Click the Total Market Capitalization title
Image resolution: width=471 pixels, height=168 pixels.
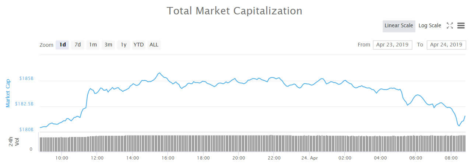[235, 11]
